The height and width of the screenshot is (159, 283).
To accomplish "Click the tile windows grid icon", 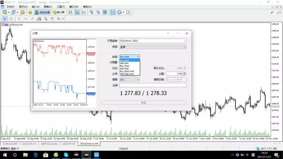I will [x=105, y=12].
